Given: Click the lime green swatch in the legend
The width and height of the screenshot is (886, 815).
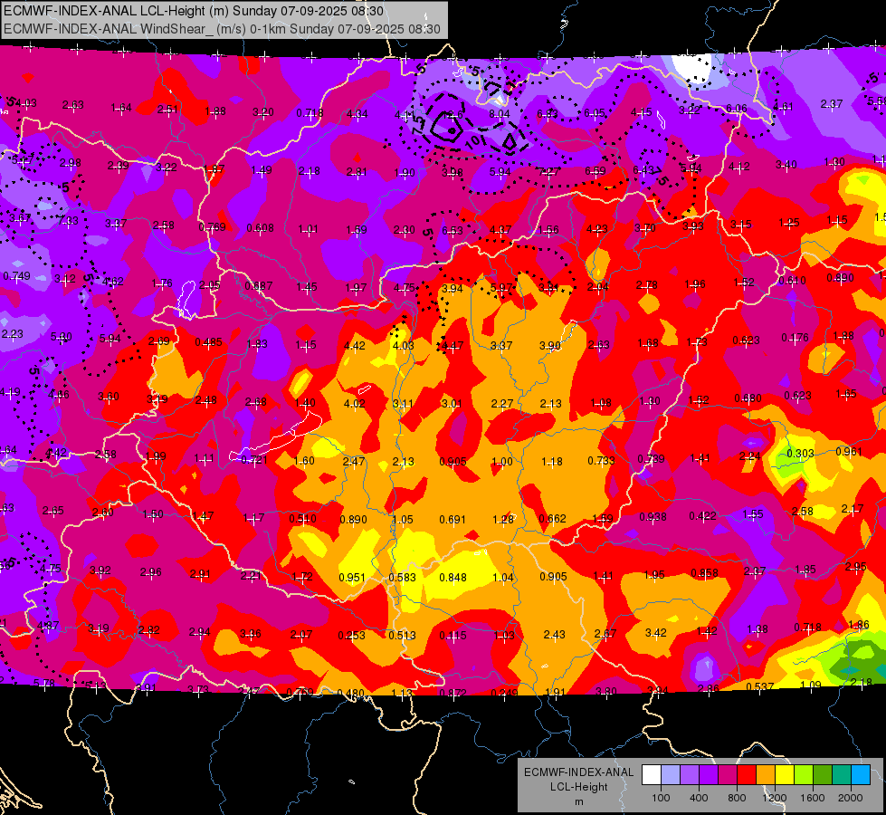Looking at the screenshot, I should tap(804, 774).
